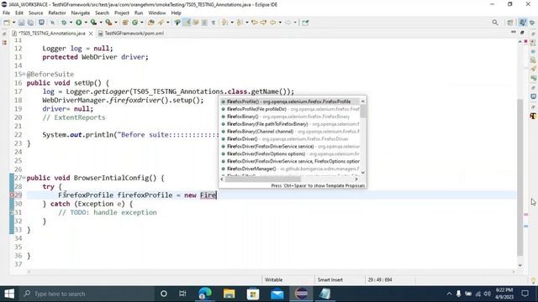Close the TS05_TESTNG_Annotations.java tab

point(91,34)
